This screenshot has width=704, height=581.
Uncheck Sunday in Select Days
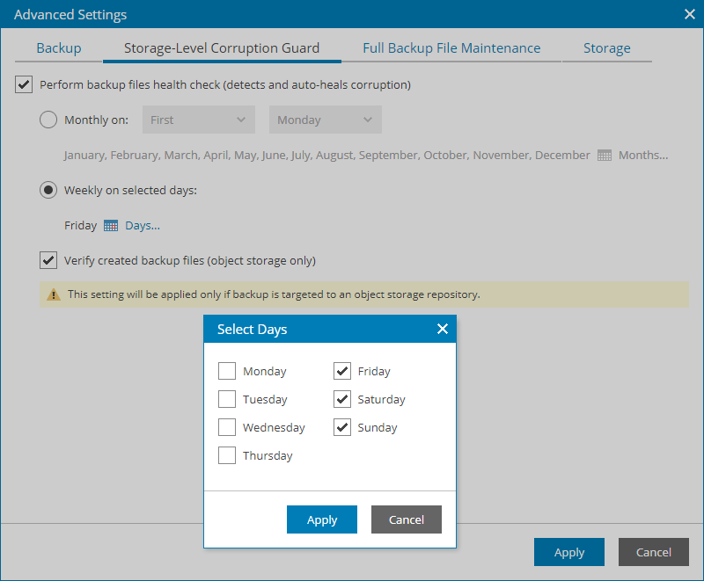[x=342, y=427]
